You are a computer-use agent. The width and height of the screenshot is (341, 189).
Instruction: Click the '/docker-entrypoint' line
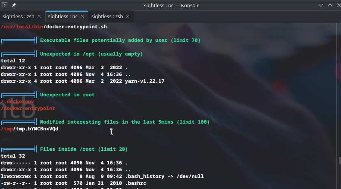coord(28,108)
